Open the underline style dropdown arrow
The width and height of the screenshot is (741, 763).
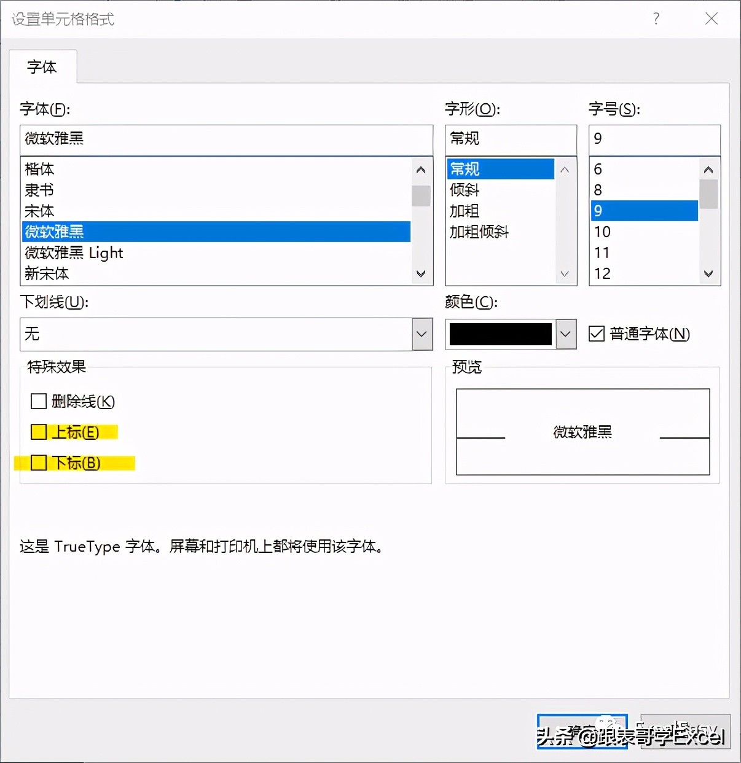pos(421,334)
